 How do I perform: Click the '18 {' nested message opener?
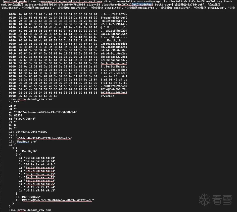12,145
